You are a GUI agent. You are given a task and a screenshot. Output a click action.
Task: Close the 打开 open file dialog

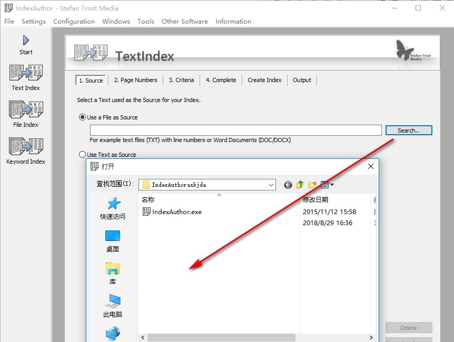tap(371, 166)
